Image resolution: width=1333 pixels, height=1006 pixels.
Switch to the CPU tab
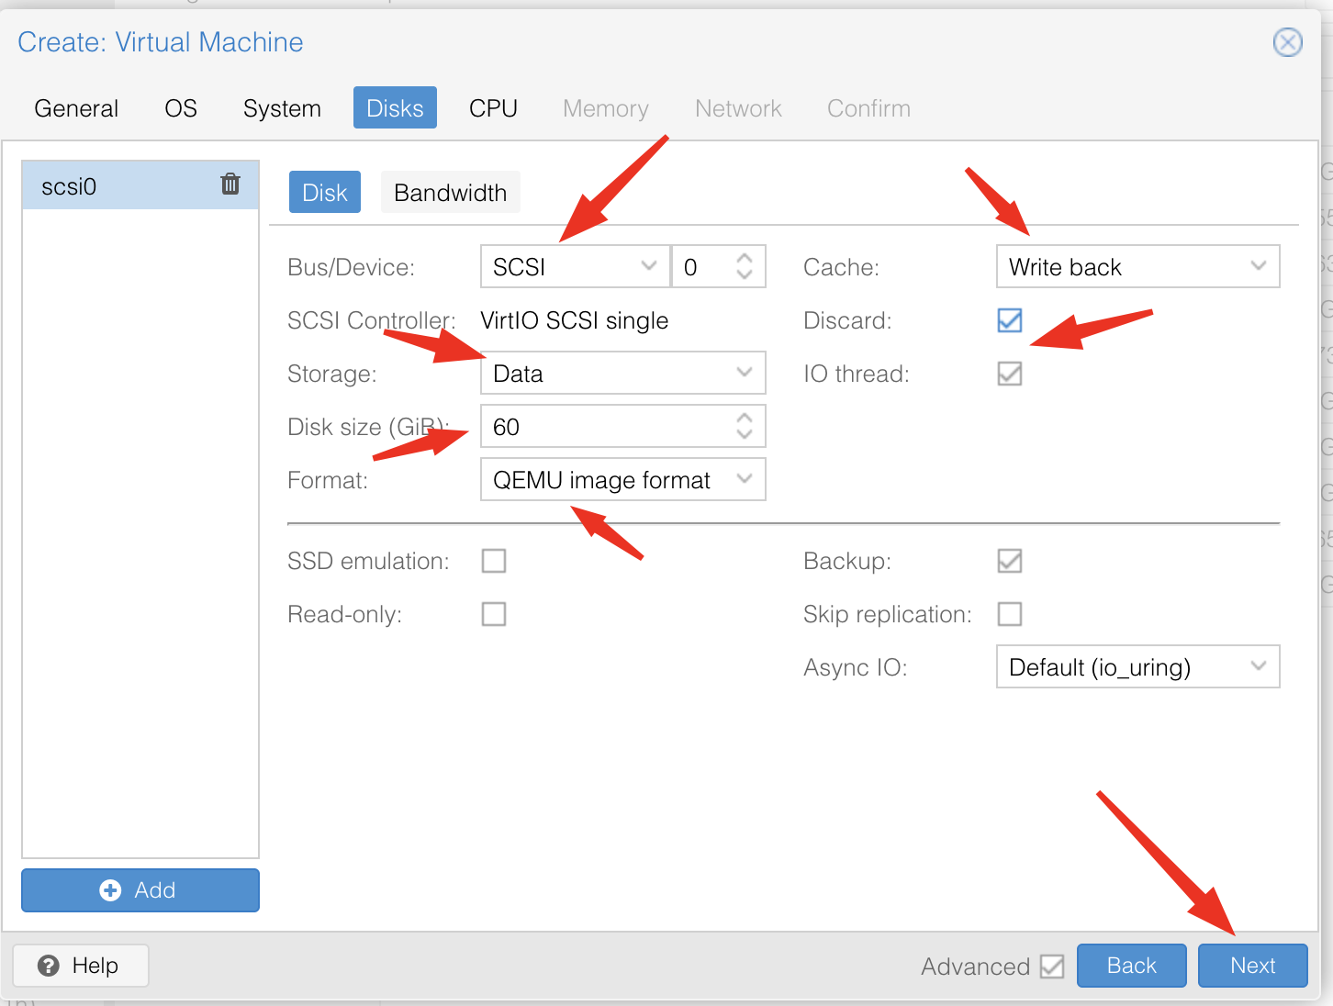point(493,108)
